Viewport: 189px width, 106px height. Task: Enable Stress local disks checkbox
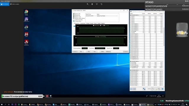(x=75, y=20)
